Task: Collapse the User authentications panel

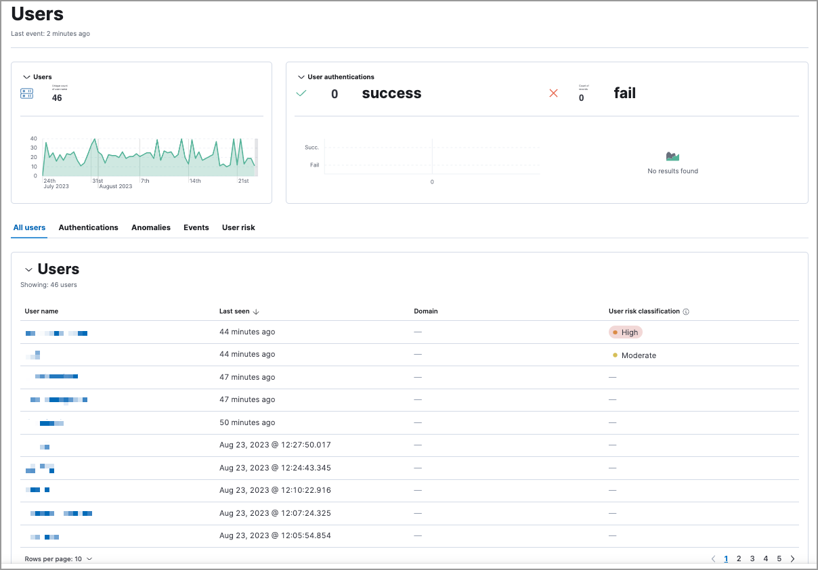Action: [x=301, y=76]
